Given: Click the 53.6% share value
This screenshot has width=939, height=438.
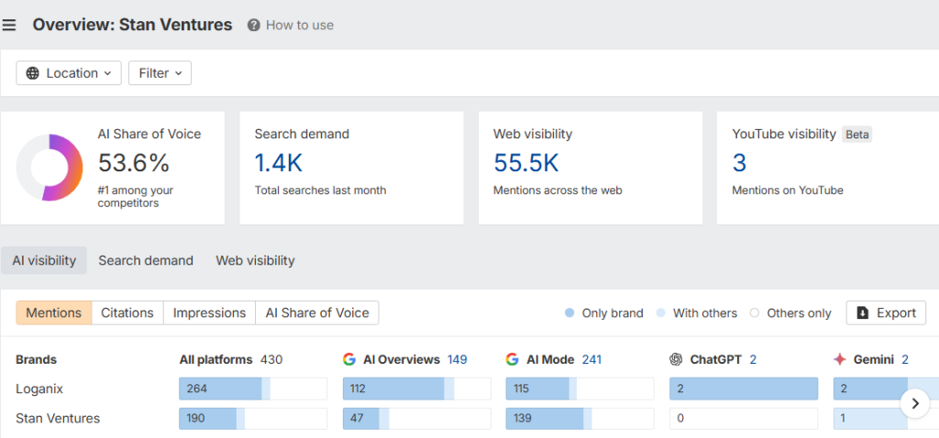Looking at the screenshot, I should click(134, 163).
